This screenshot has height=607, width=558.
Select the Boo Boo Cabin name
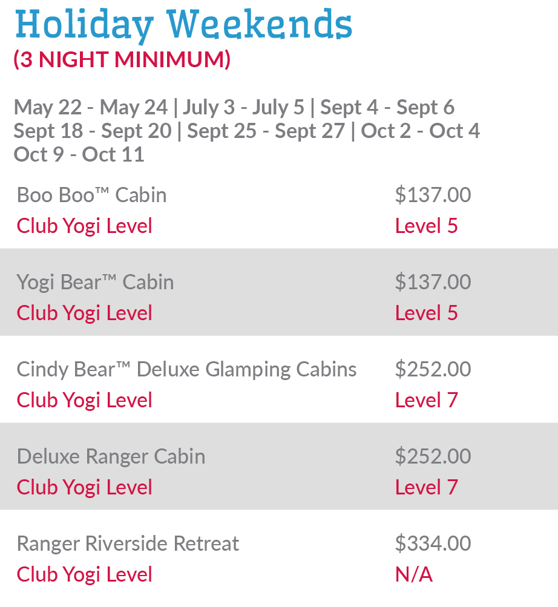tap(91, 195)
